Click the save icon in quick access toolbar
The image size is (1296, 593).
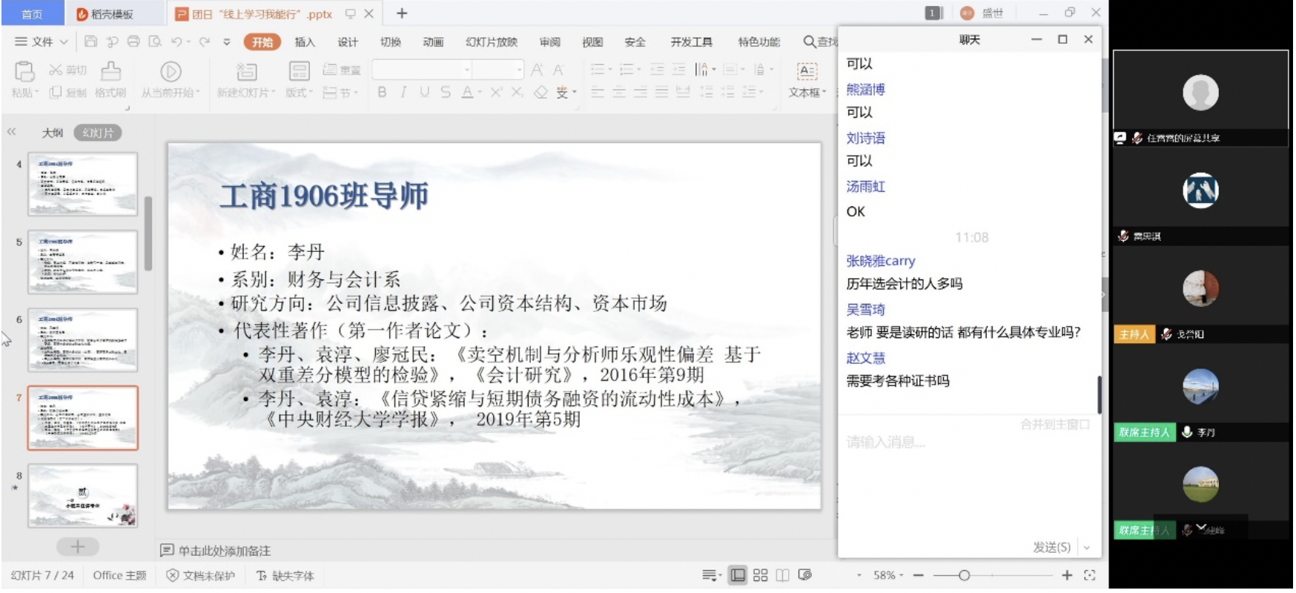tap(91, 42)
